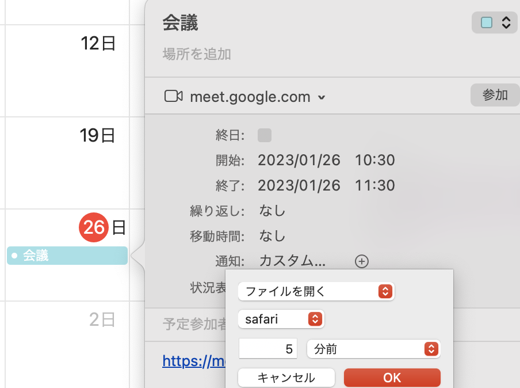Change 移動時間 setting from なし
The image size is (520, 388).
[x=271, y=236]
